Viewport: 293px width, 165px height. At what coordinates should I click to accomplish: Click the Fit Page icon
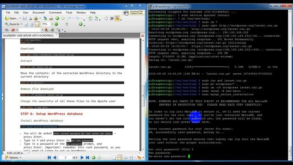pyautogui.click(x=32, y=24)
